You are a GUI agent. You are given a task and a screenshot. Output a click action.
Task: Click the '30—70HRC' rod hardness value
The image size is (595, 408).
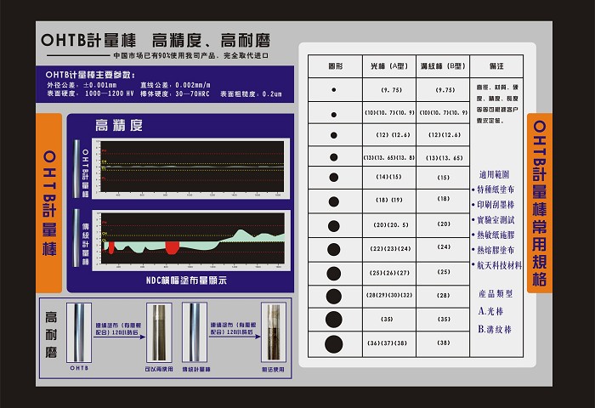pos(192,93)
